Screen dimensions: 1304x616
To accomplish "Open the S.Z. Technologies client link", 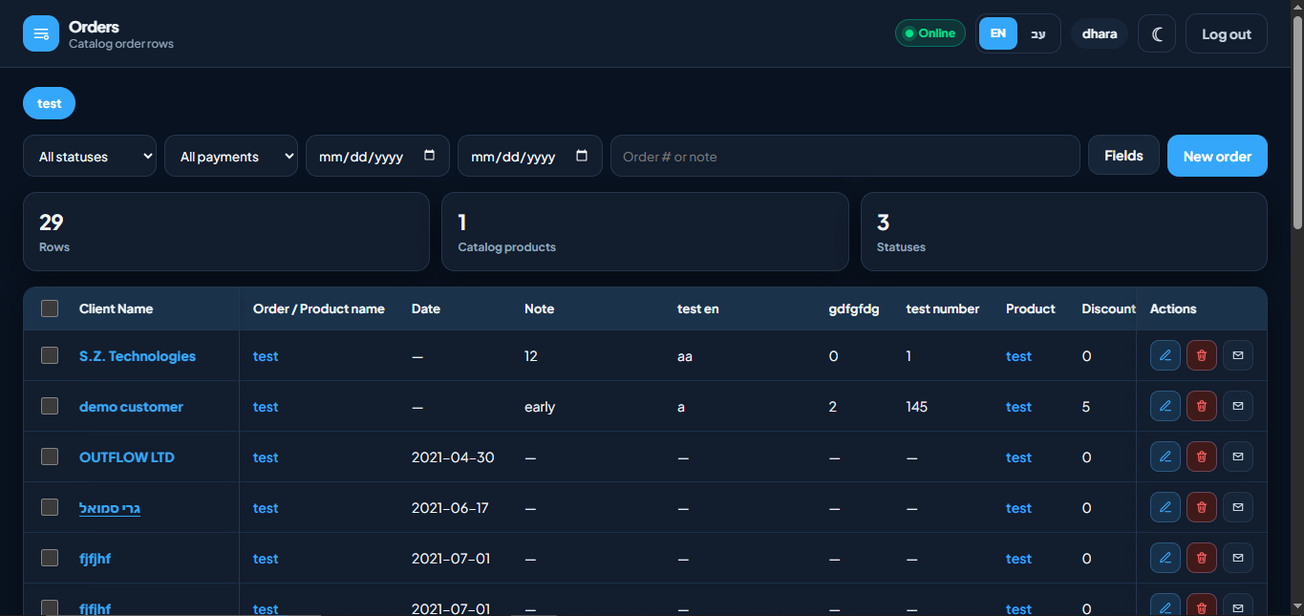I will click(138, 355).
